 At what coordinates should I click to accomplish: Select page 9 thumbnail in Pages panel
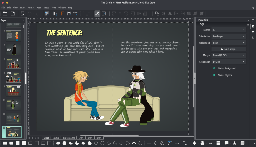coord(13,90)
